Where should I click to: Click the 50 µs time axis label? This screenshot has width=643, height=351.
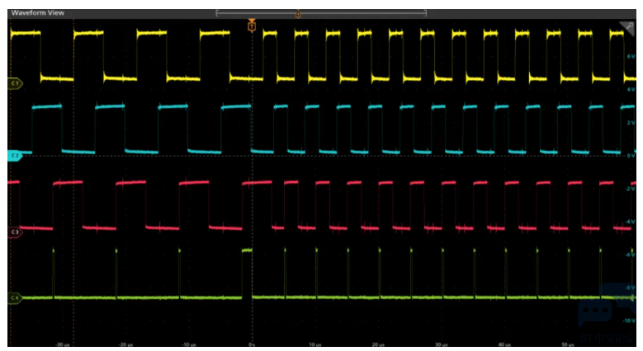click(x=566, y=344)
